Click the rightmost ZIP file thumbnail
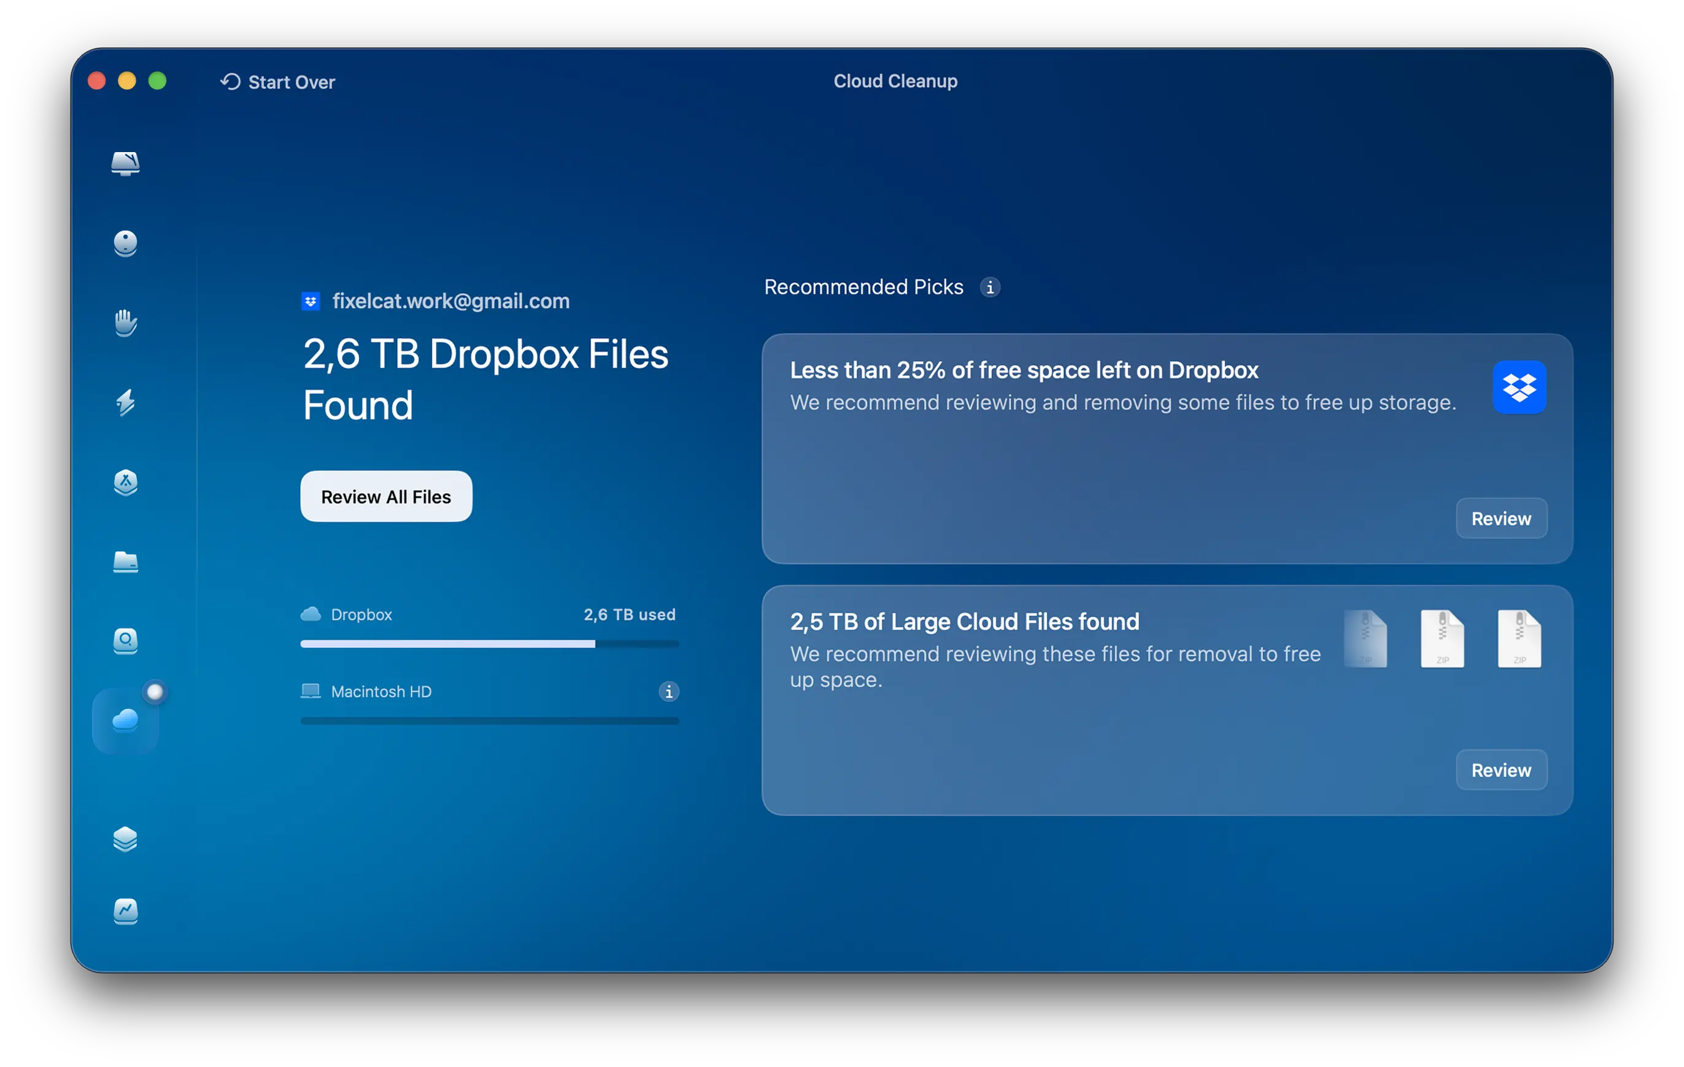Viewport: 1684px width, 1067px height. [x=1519, y=638]
